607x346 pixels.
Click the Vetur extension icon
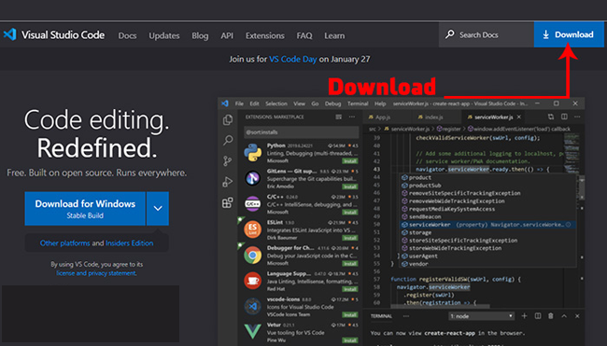[253, 332]
